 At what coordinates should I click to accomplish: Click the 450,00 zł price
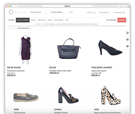click(11, 75)
